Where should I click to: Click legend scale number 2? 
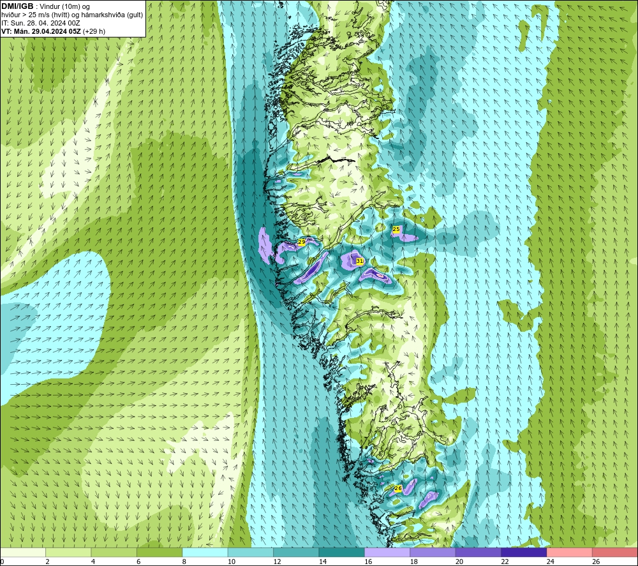click(x=48, y=562)
